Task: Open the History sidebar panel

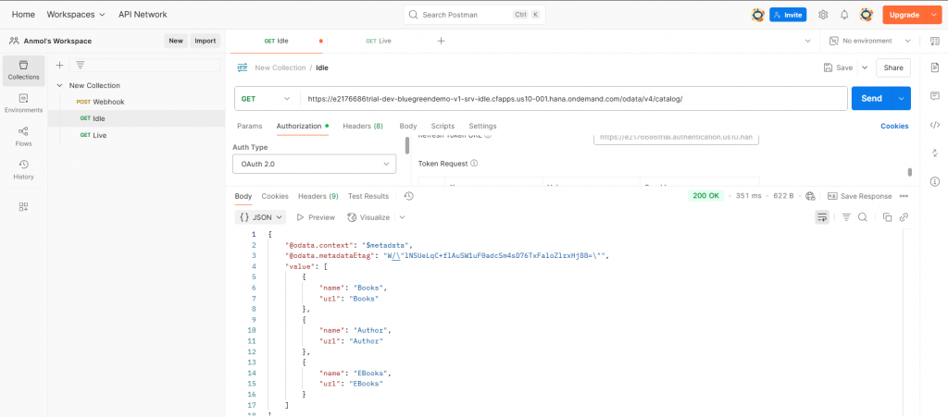Action: coord(23,169)
